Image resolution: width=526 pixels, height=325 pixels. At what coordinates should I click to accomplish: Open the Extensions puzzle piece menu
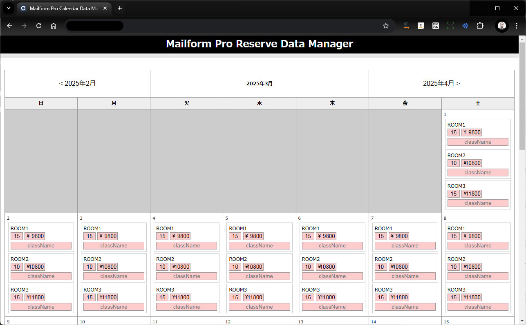tap(480, 26)
